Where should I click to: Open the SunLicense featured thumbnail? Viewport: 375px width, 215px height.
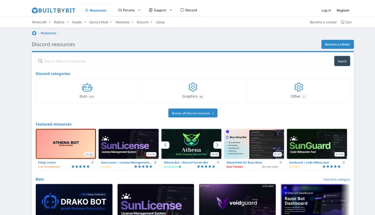[x=128, y=144]
